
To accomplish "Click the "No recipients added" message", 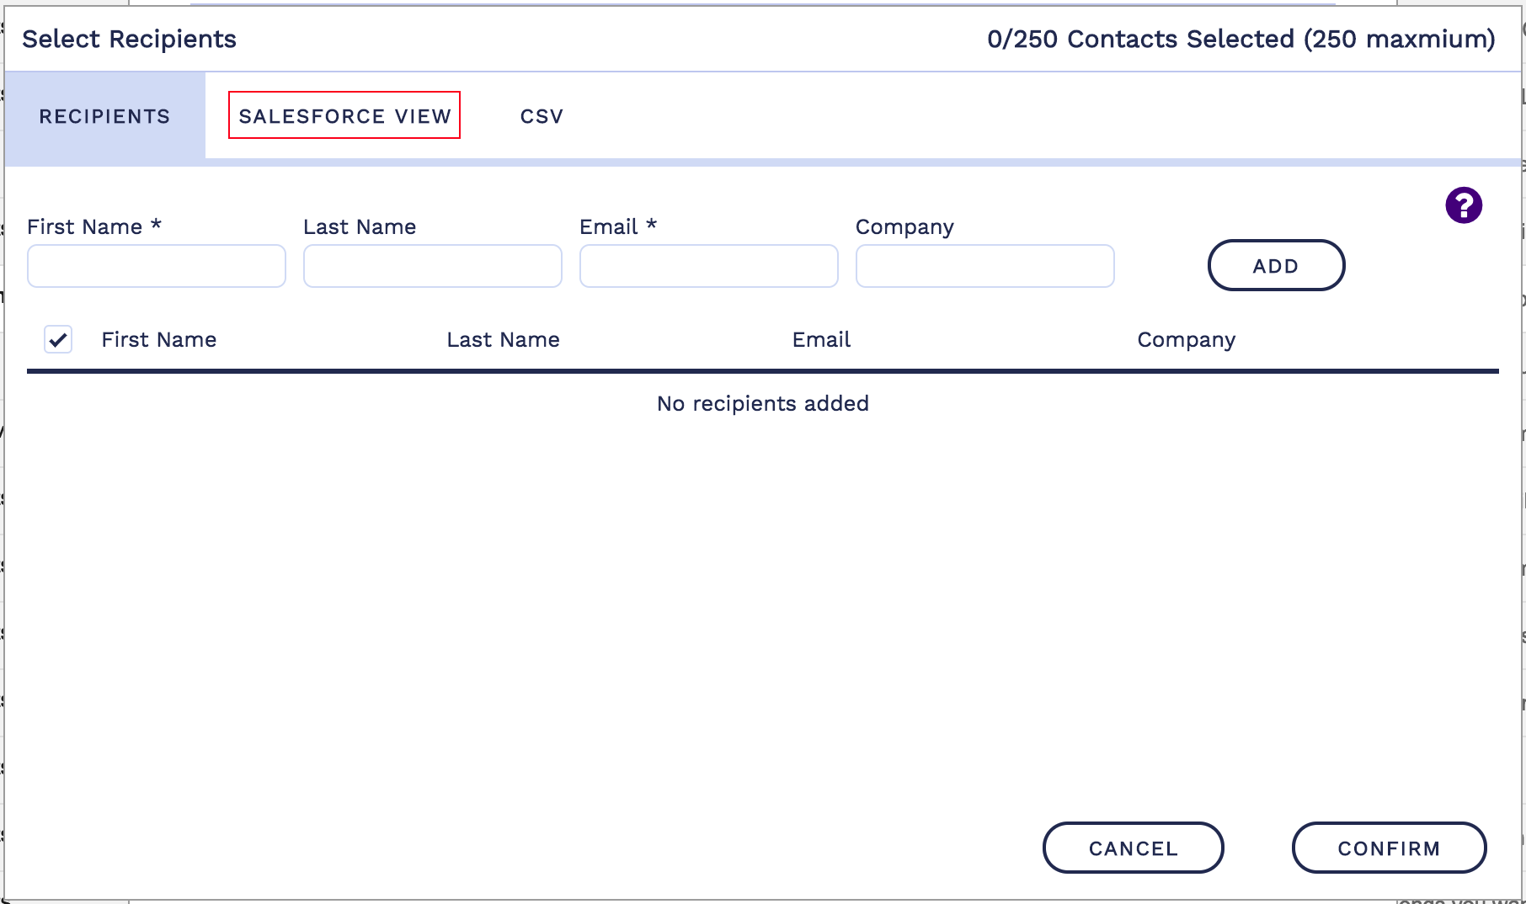I will point(762,404).
